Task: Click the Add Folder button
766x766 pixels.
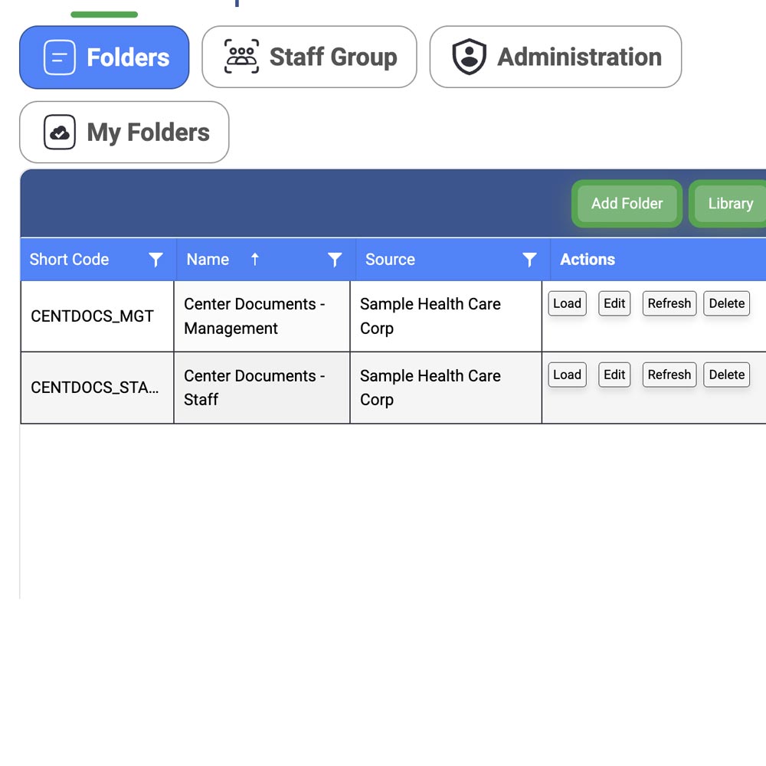Action: pos(627,203)
